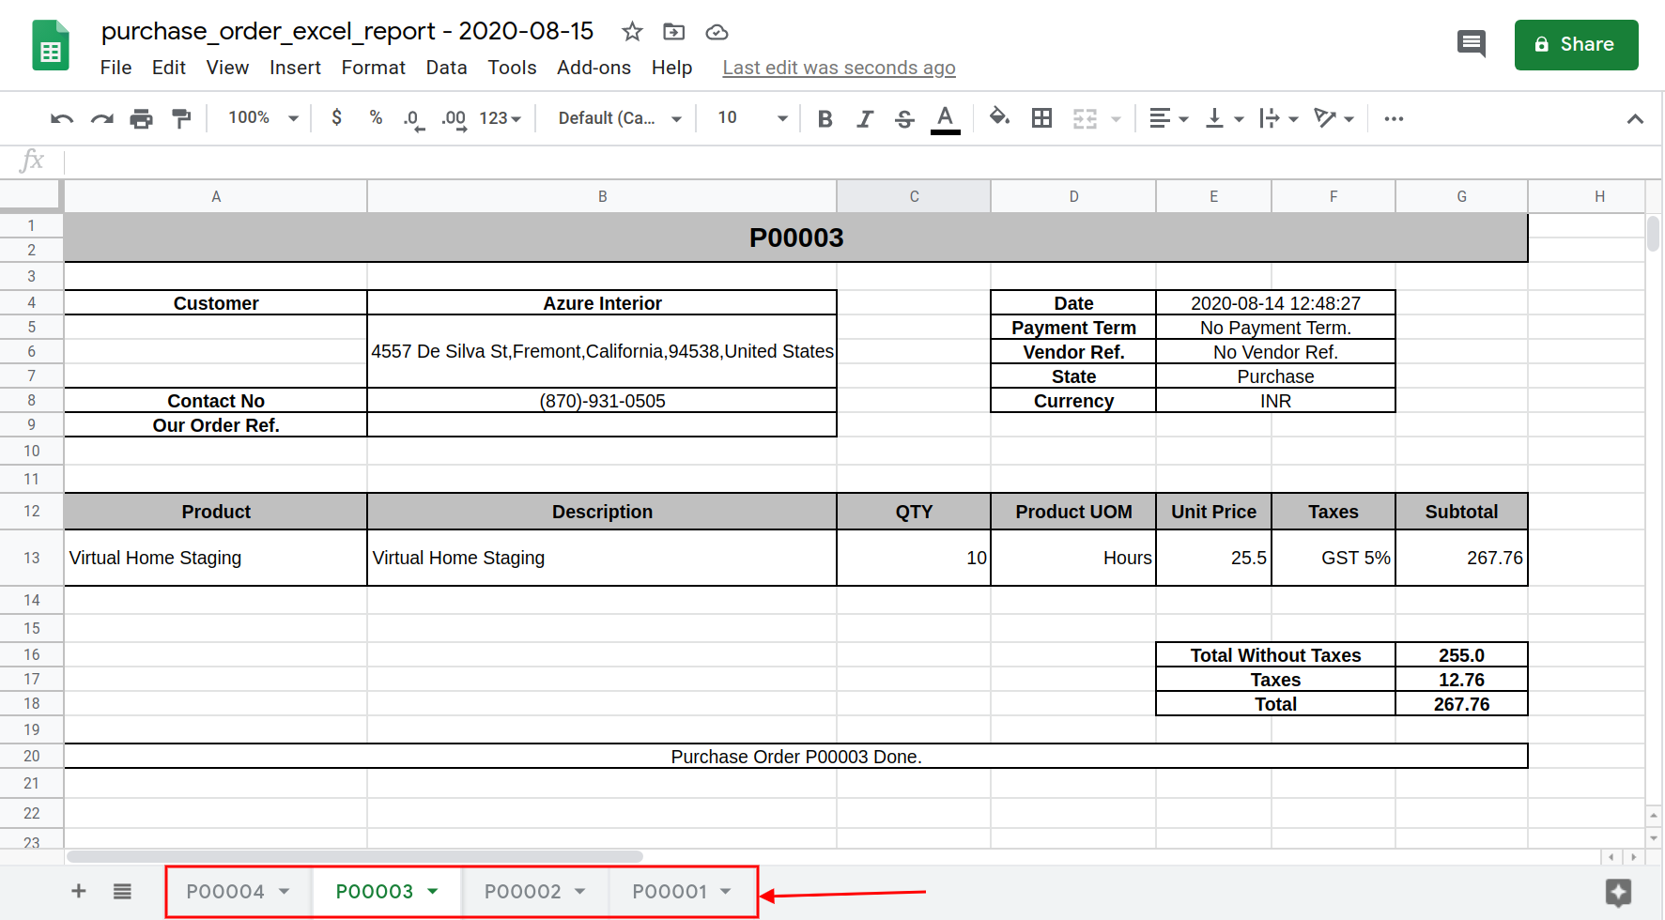Add a new sheet with plus icon
This screenshot has height=920, width=1665.
79,891
